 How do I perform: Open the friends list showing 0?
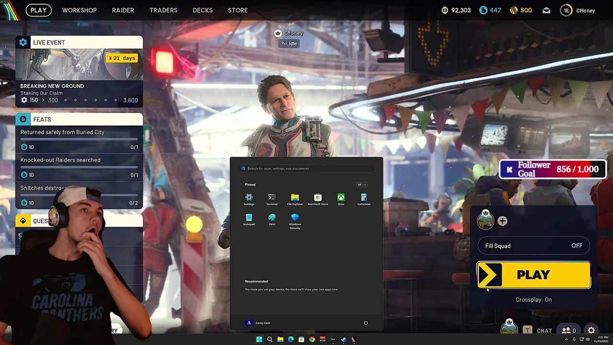coord(569,331)
